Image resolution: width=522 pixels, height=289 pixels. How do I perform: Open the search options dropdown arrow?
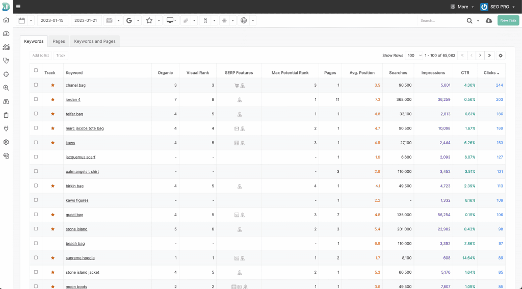point(478,20)
